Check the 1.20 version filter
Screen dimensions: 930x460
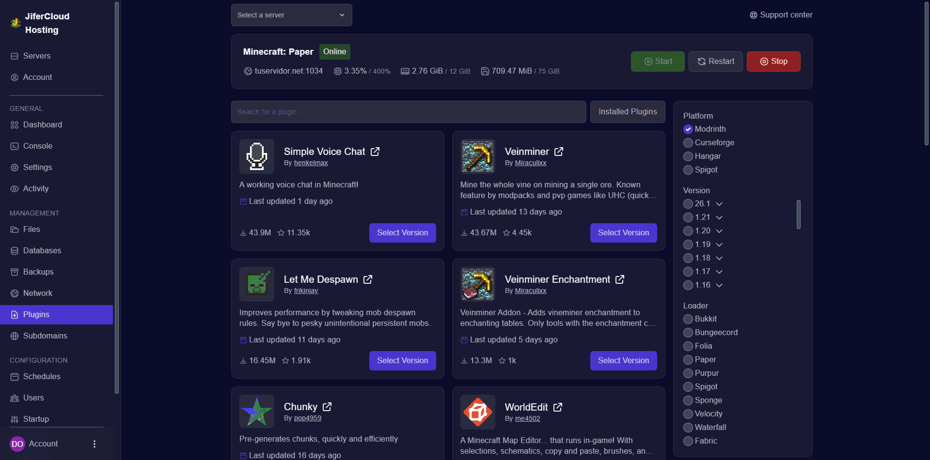688,231
